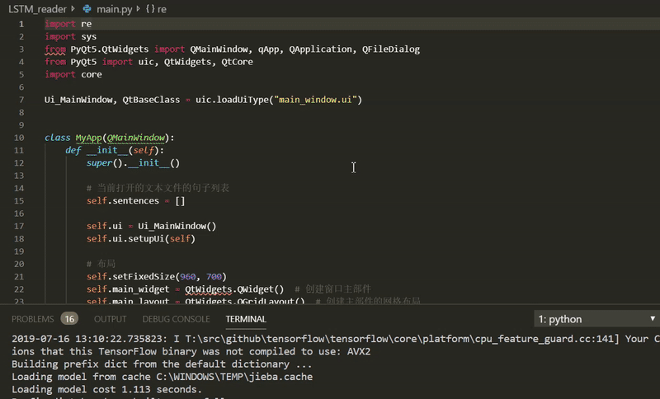The image size is (660, 399).
Task: Place cursor on the self.sentences line
Action: 136,200
